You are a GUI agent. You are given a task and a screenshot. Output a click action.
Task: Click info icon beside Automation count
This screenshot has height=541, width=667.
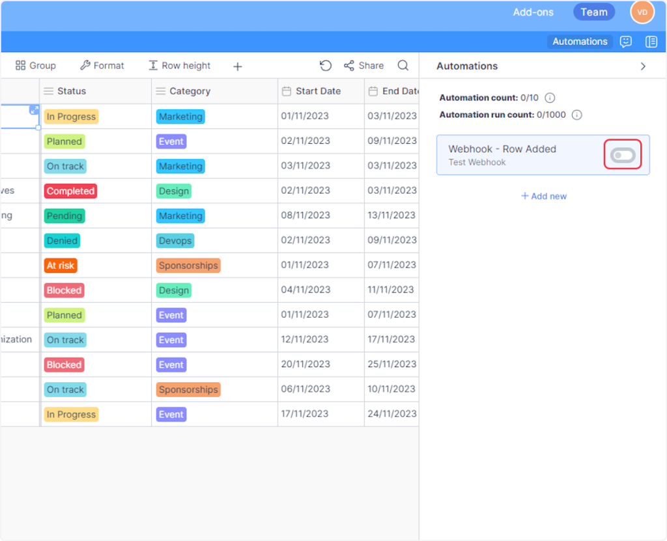[550, 98]
